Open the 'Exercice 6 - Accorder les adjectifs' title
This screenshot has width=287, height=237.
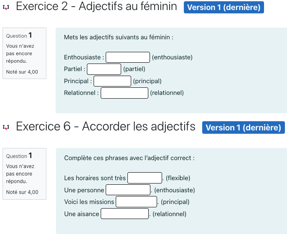pos(106,127)
